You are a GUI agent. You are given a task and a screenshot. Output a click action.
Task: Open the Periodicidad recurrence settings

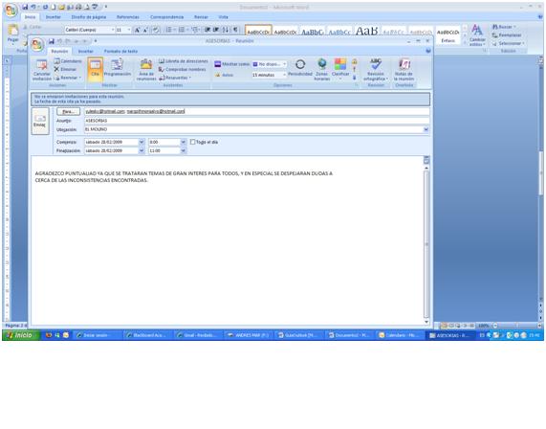point(300,68)
